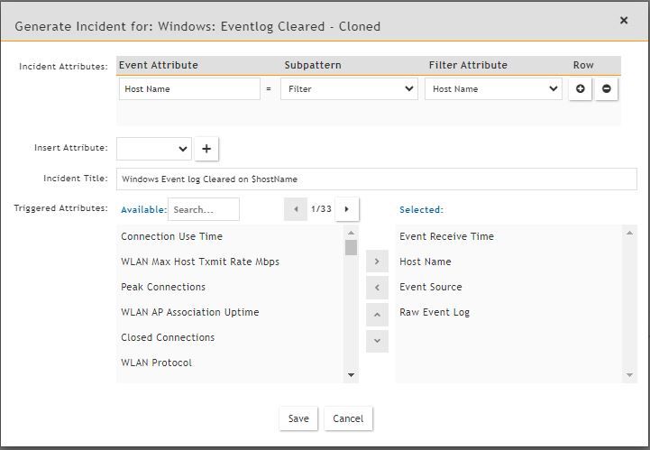Click the remove row minus icon

(606, 89)
